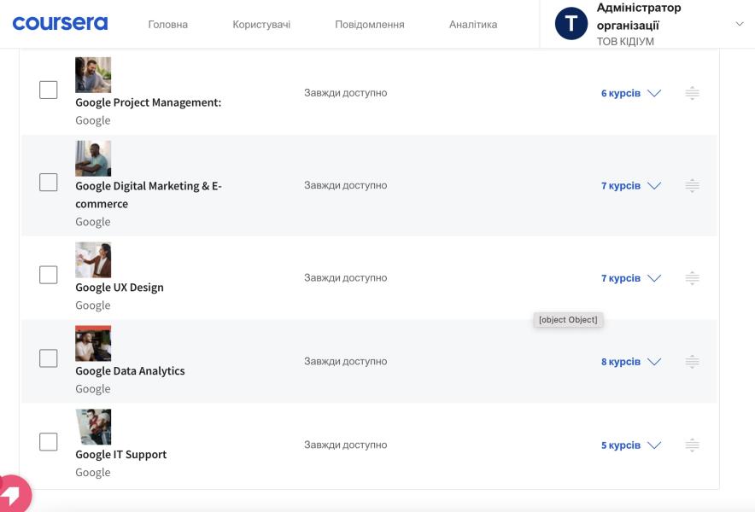
Task: Click reorder handle on Digital Marketing row
Action: click(693, 185)
